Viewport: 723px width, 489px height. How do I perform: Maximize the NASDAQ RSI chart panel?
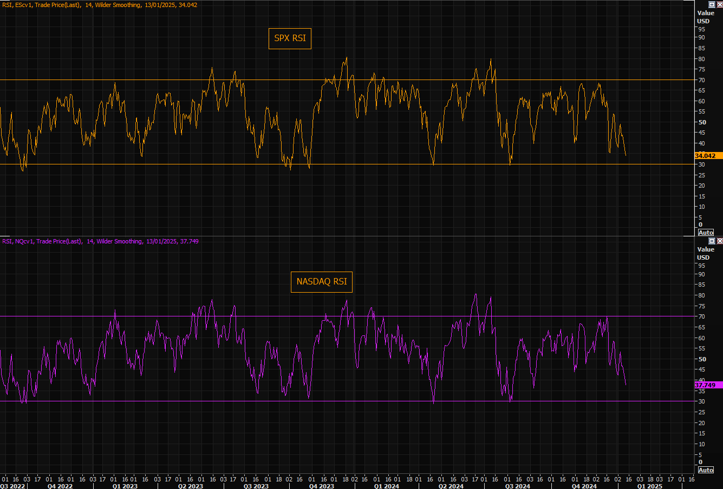712,241
